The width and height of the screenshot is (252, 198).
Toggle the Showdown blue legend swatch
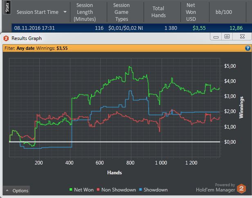click(x=141, y=189)
